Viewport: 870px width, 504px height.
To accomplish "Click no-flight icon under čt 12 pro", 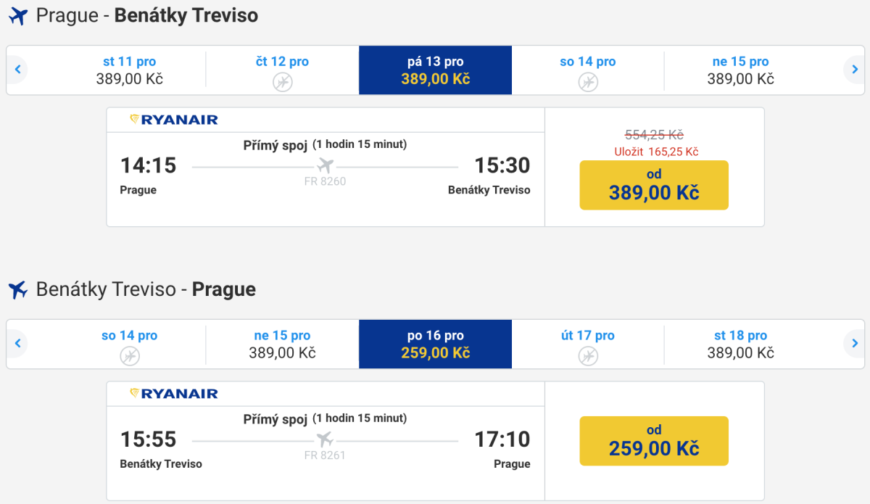I will [x=282, y=82].
